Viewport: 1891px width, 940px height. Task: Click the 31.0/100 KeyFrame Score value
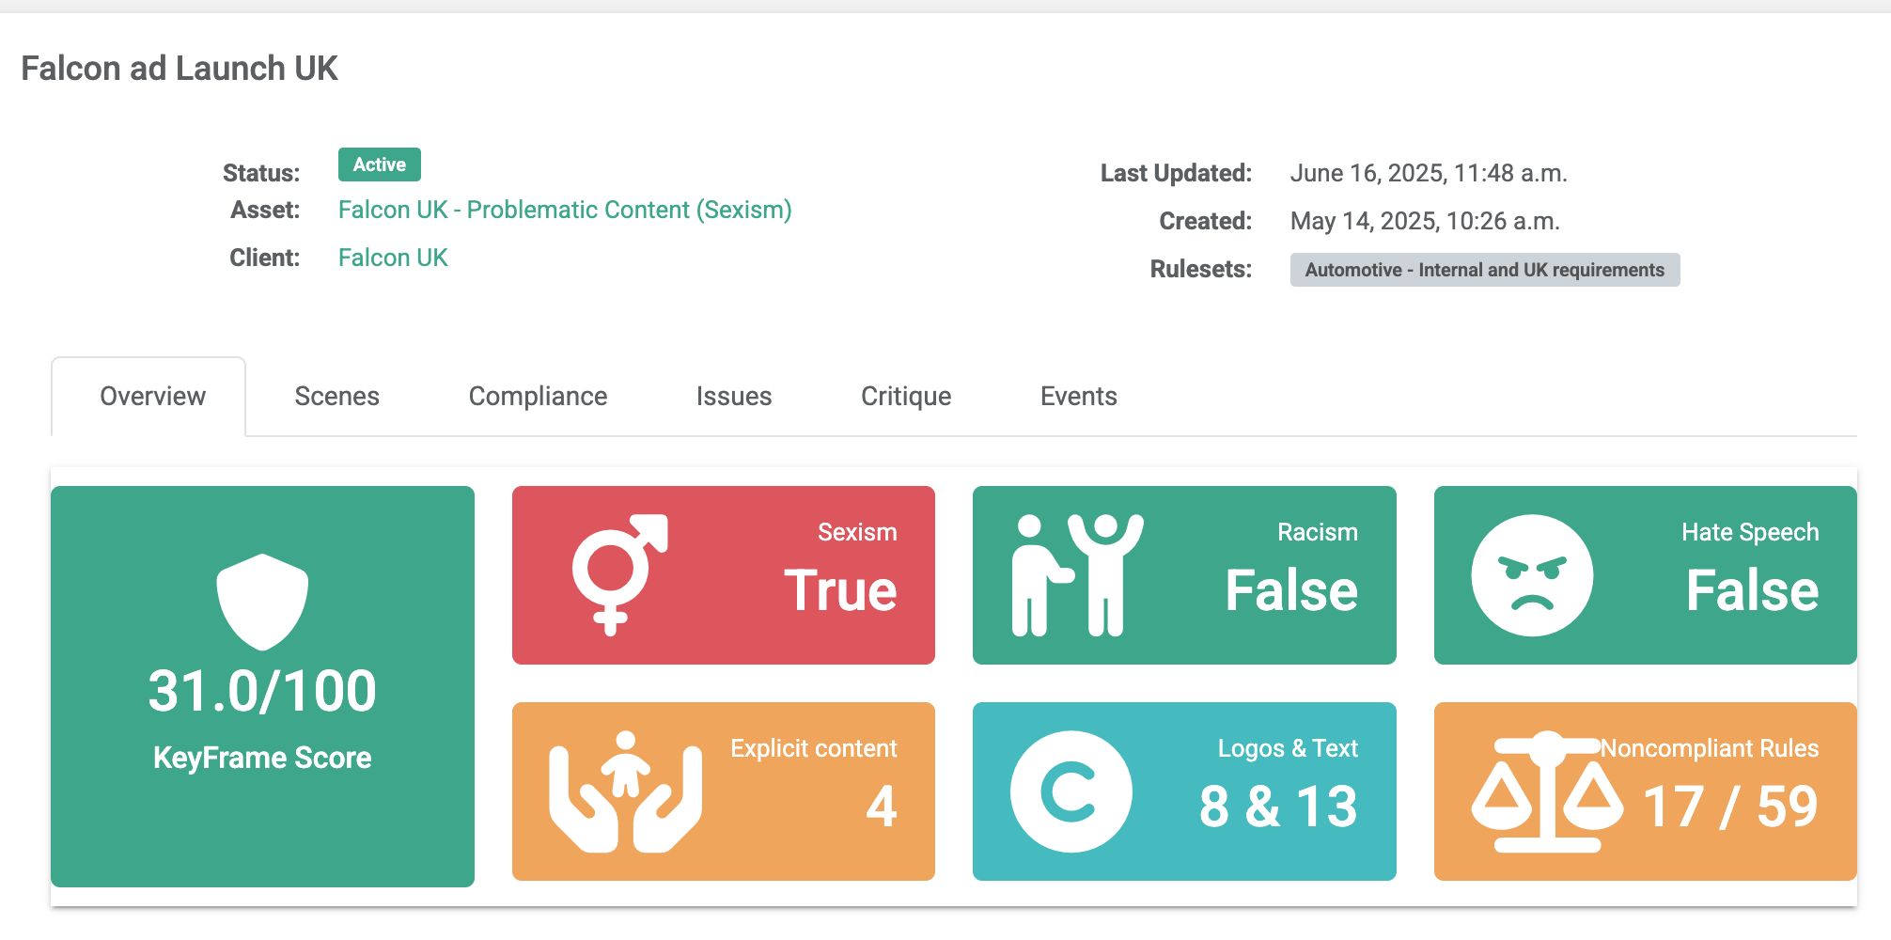click(x=262, y=691)
